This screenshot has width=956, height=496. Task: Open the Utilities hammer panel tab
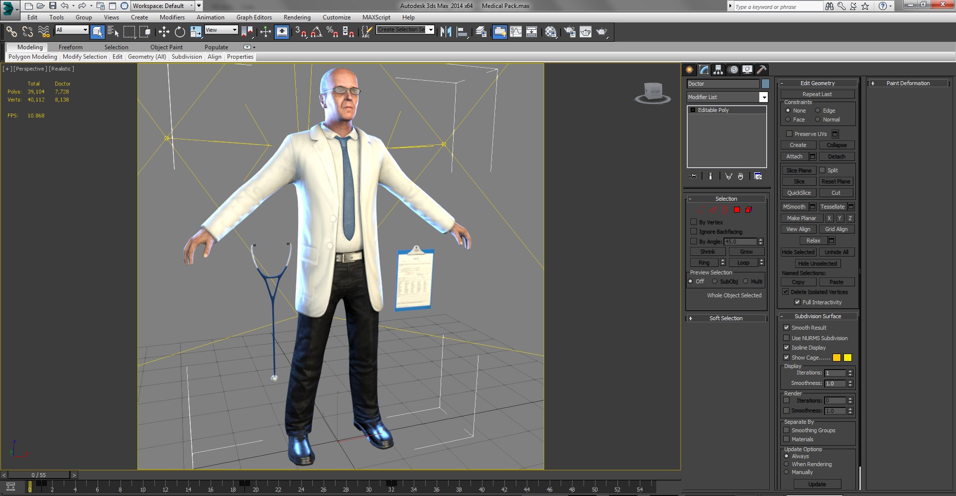[761, 70]
